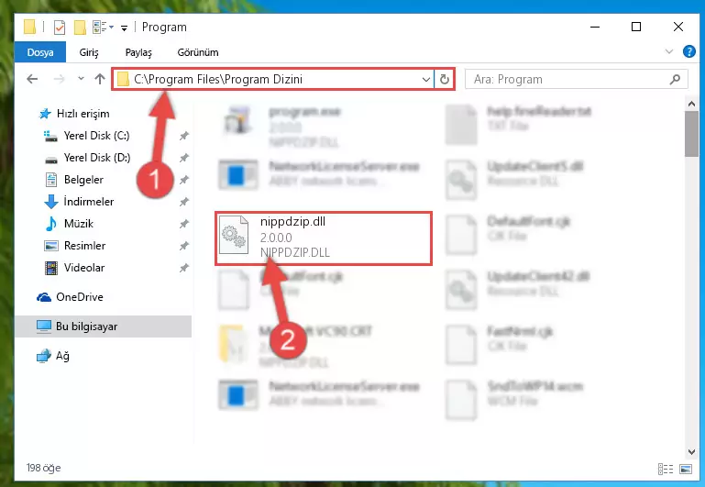Screen dimensions: 705x487
Task: Click pin icon next to Belgeler
Action: coord(183,180)
